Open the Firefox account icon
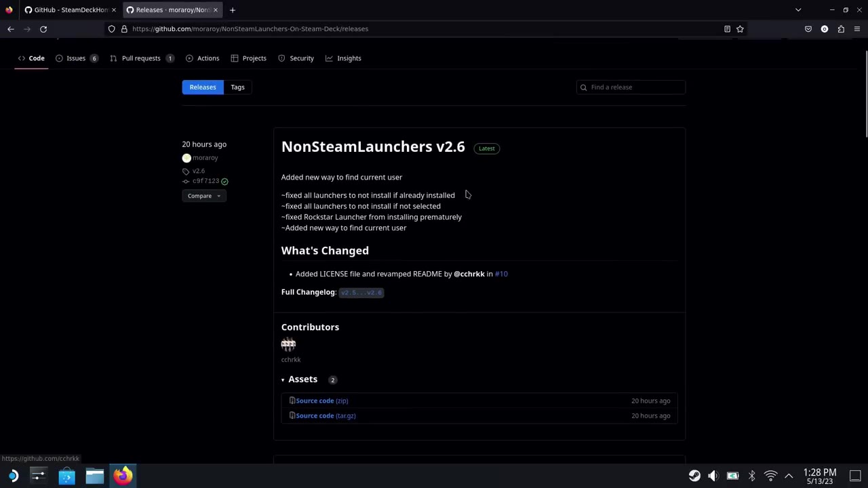 point(825,29)
